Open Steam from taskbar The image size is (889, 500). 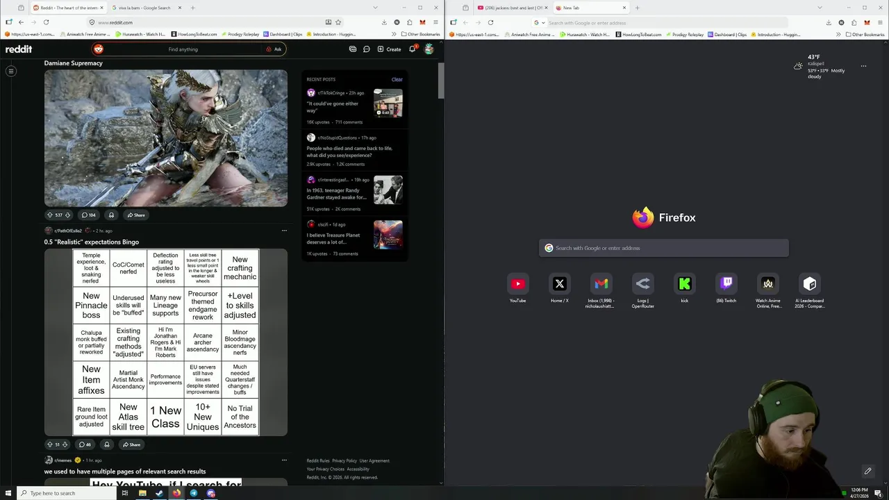coord(159,493)
